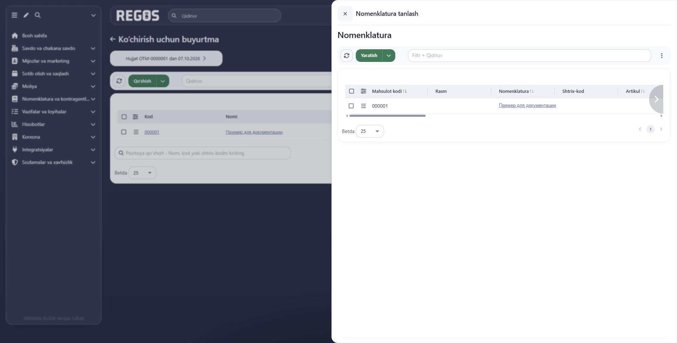Open the Bosh sahifa home page
Screen dimensions: 677x343
[34, 36]
